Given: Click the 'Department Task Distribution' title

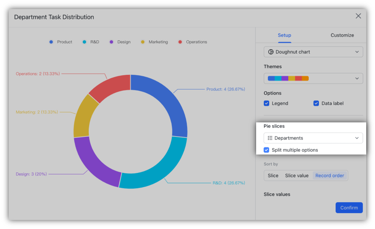Looking at the screenshot, I should point(54,17).
